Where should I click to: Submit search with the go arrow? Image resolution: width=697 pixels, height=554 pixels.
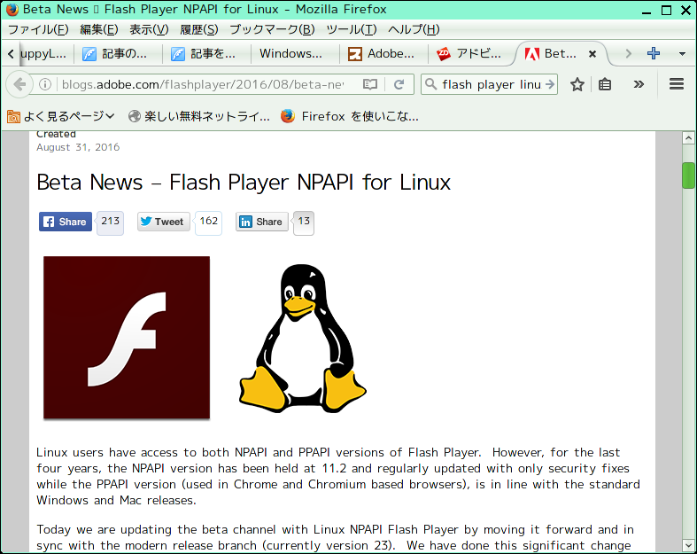pyautogui.click(x=550, y=84)
